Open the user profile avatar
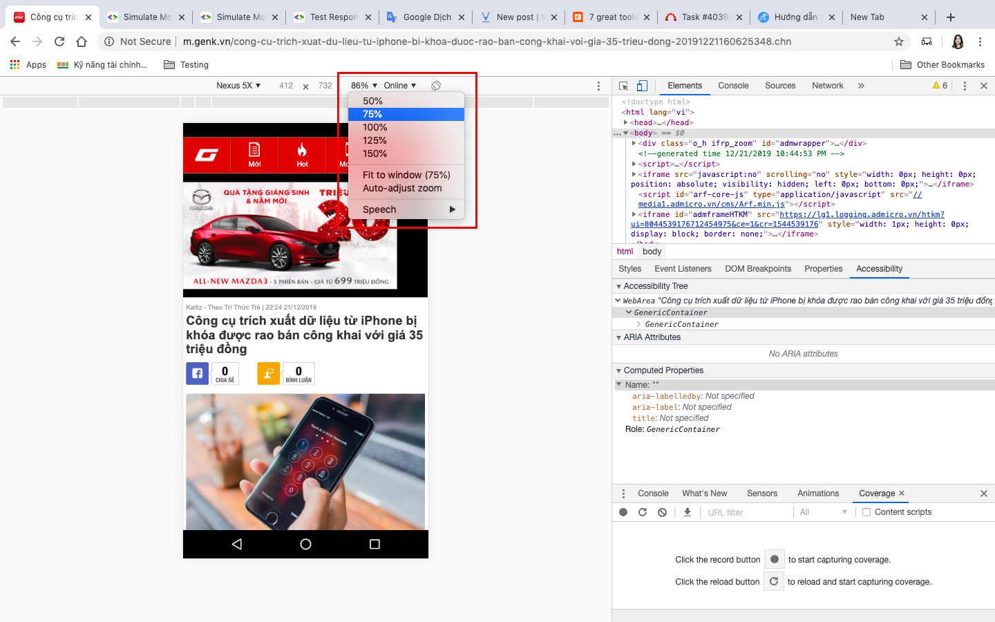Viewport: 995px width, 622px height. coord(958,41)
